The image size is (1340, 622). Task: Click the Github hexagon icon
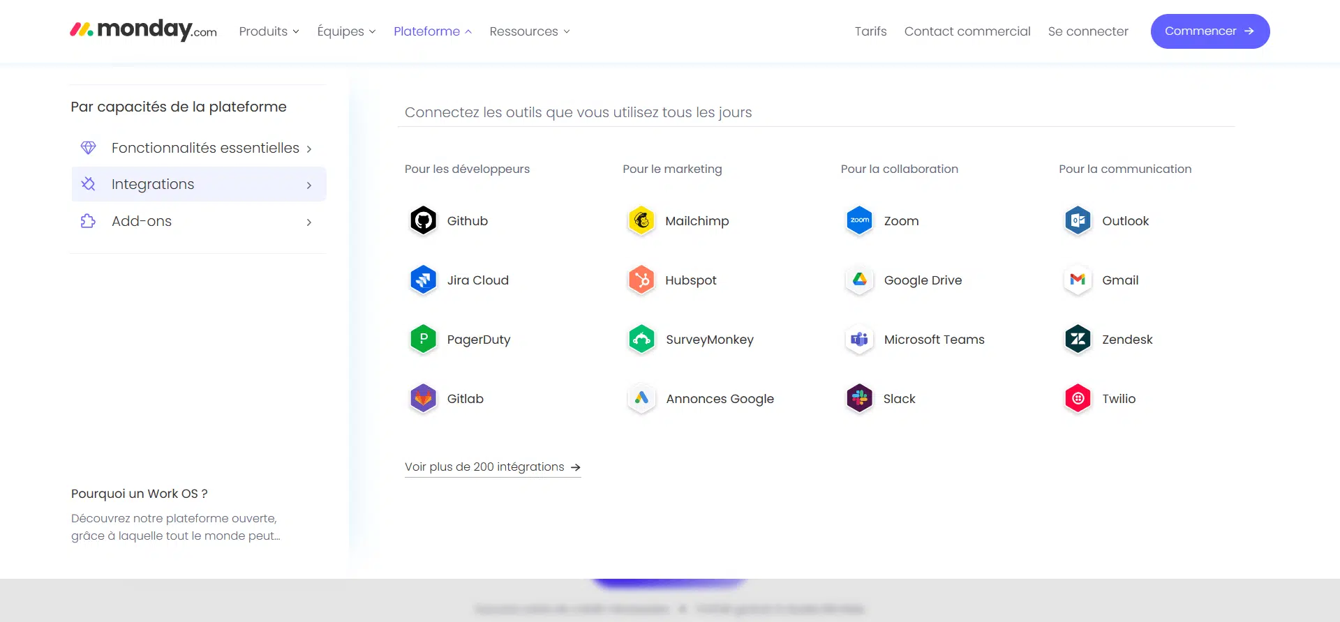coord(423,221)
